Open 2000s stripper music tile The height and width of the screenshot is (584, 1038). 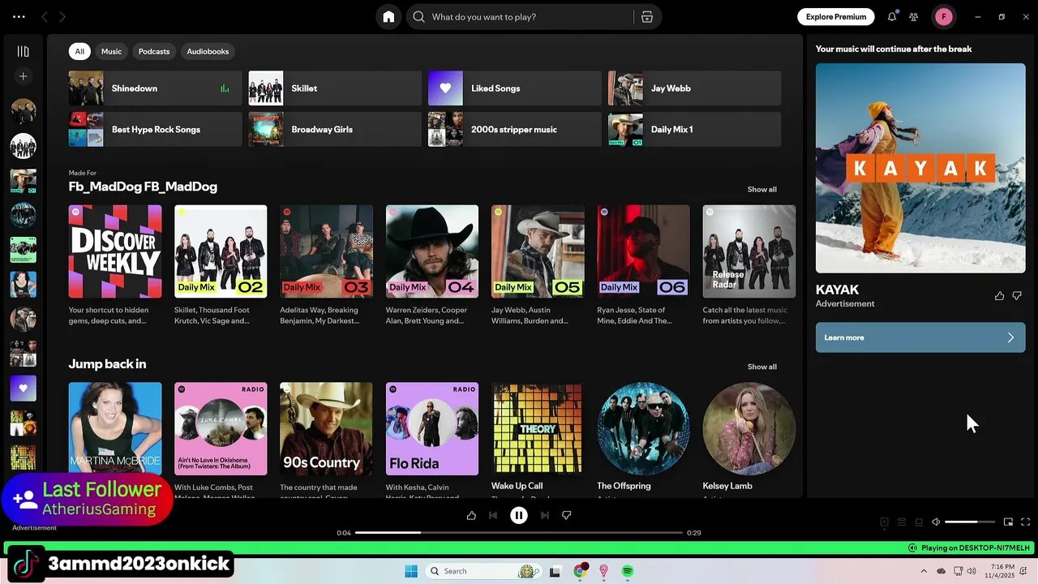click(514, 130)
